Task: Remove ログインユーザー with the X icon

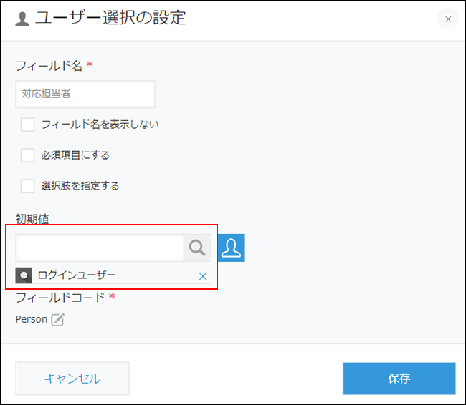Action: click(x=203, y=276)
